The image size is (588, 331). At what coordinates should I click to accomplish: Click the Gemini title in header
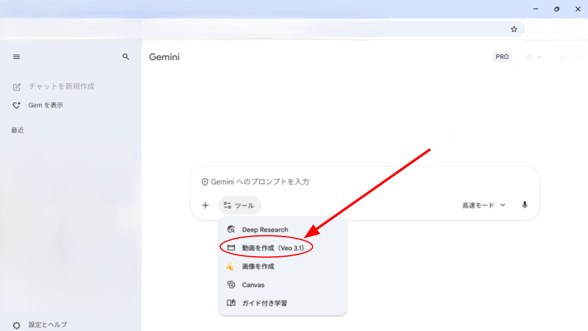pyautogui.click(x=164, y=57)
